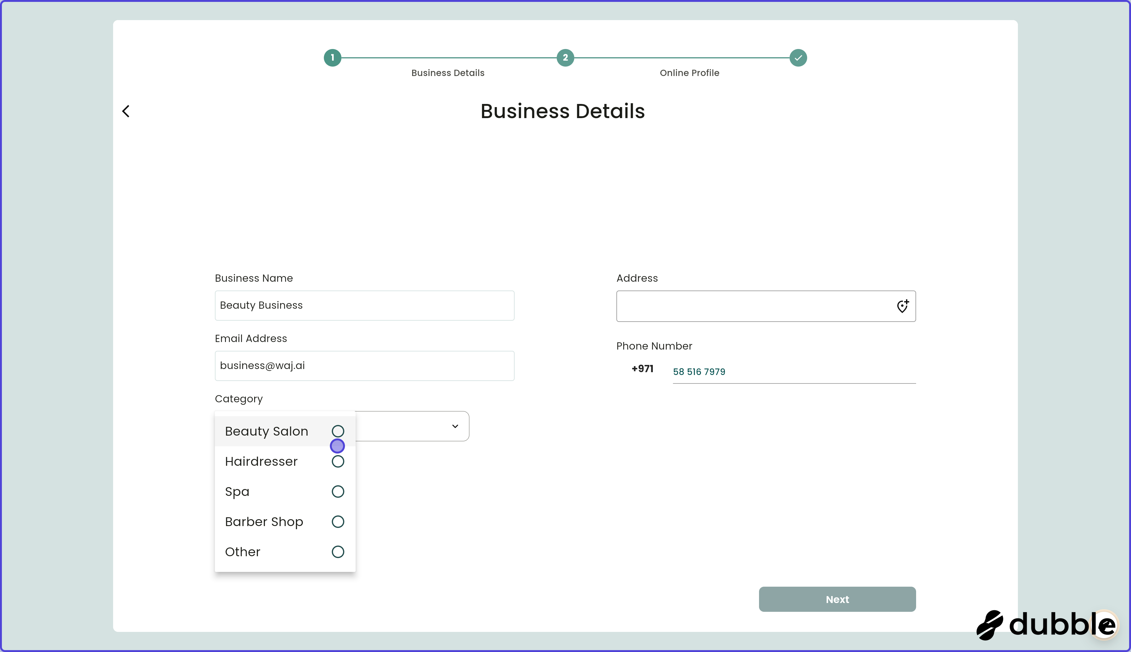The height and width of the screenshot is (652, 1131).
Task: Click the Business Details step label
Action: coord(447,73)
